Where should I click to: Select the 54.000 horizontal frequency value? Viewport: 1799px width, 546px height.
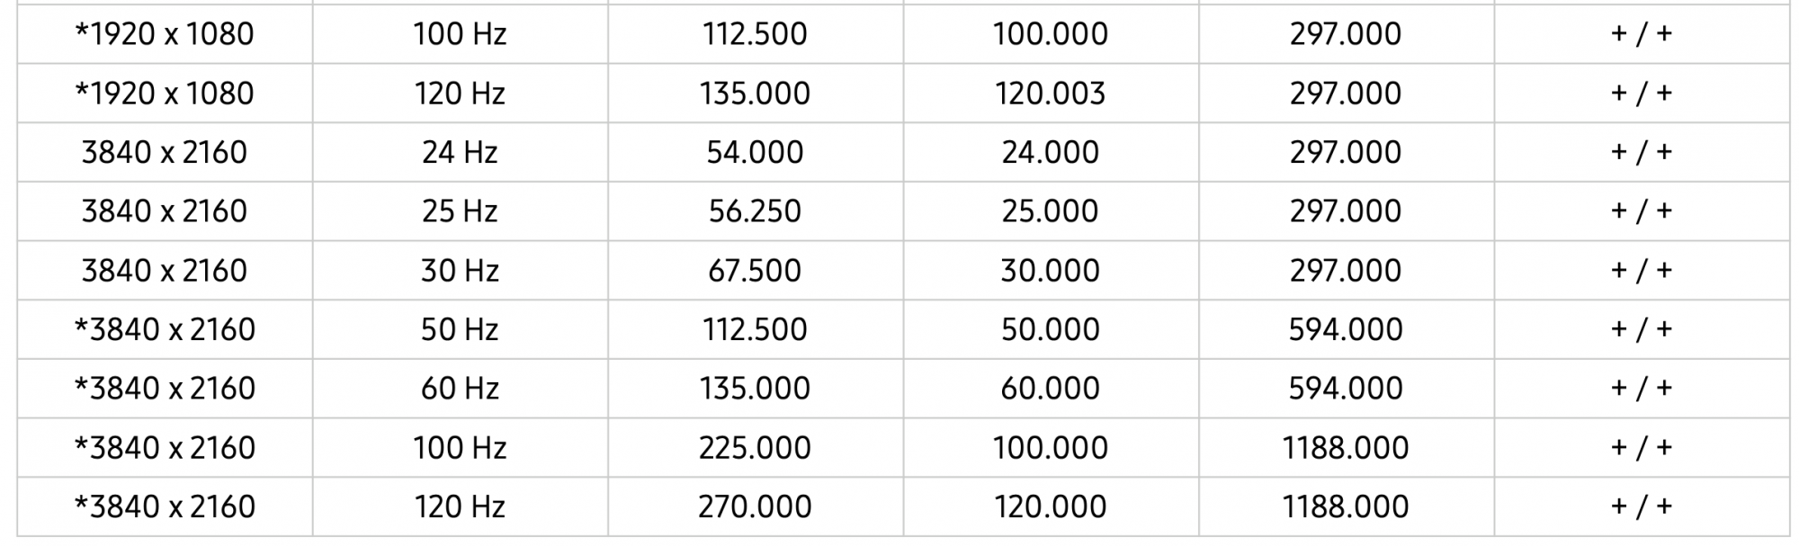click(755, 153)
